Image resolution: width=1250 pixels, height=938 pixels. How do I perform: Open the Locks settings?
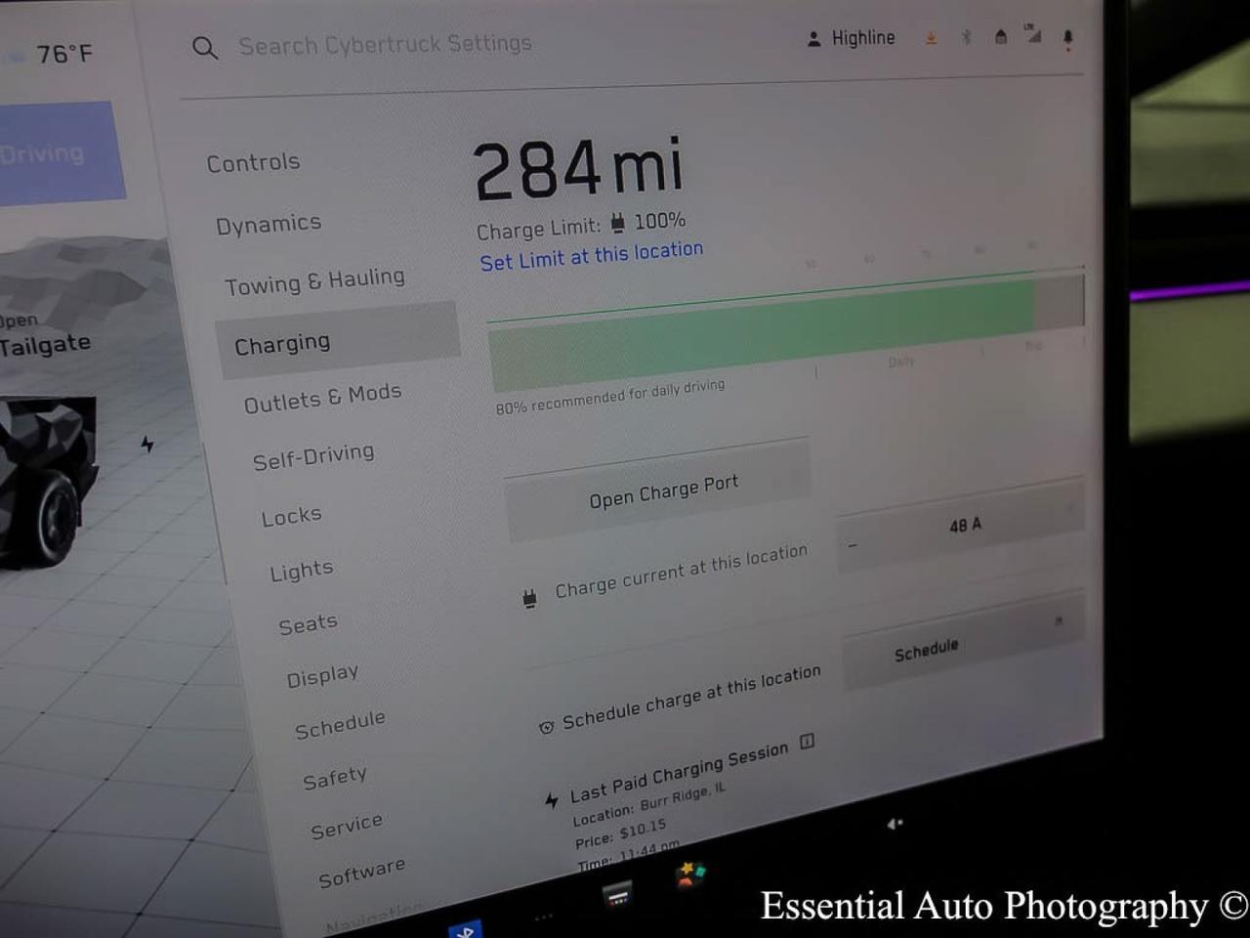291,516
